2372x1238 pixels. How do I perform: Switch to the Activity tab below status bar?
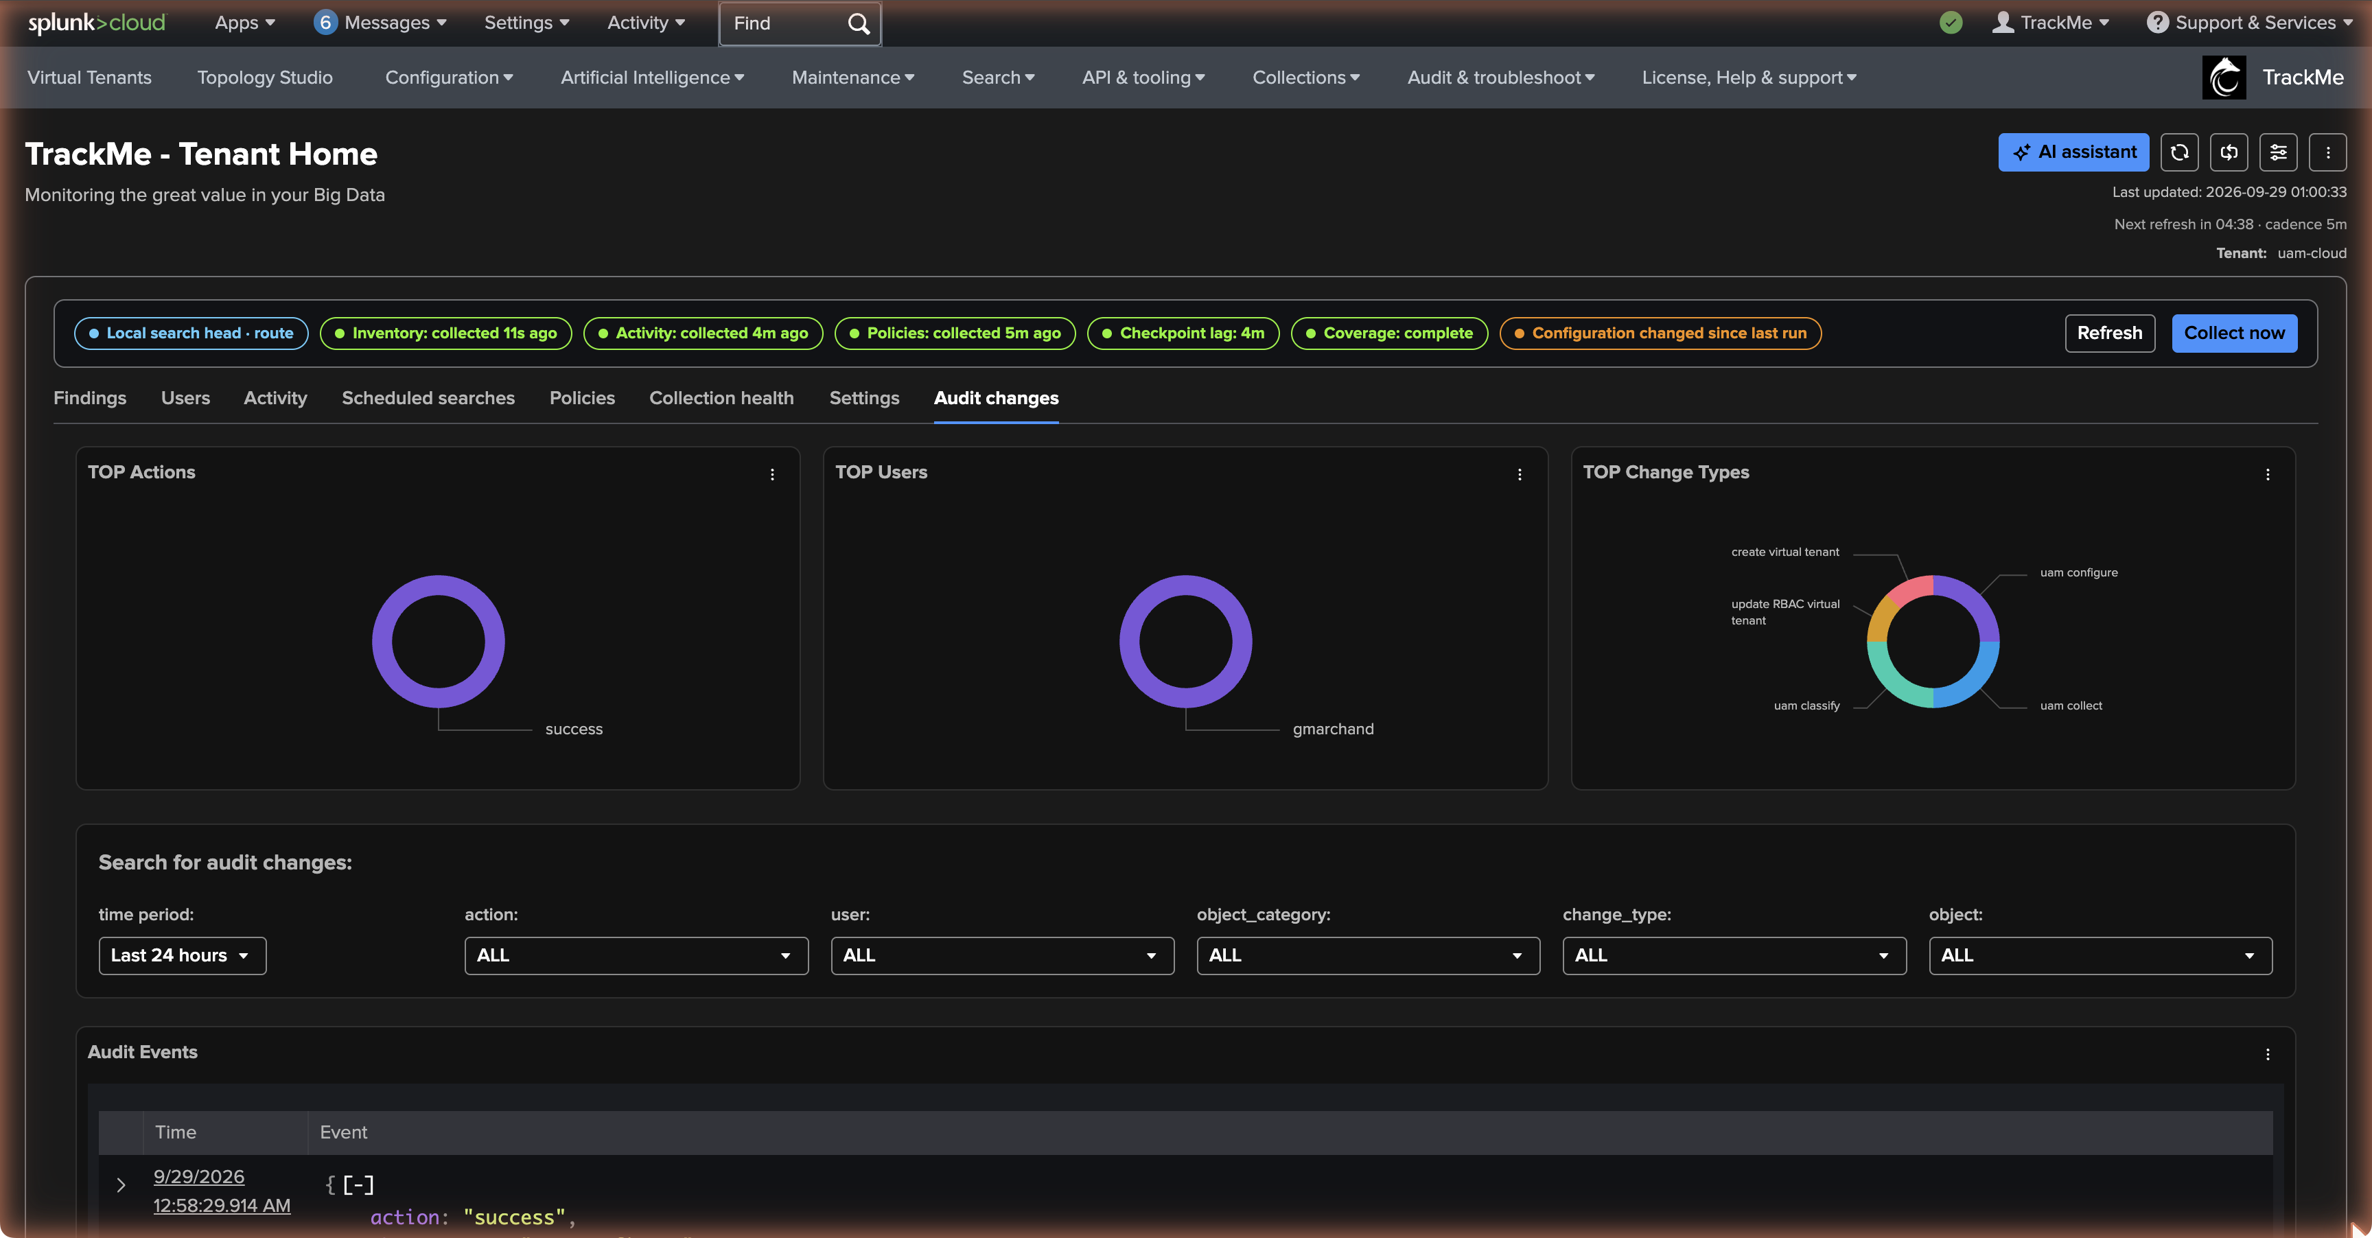(x=275, y=399)
